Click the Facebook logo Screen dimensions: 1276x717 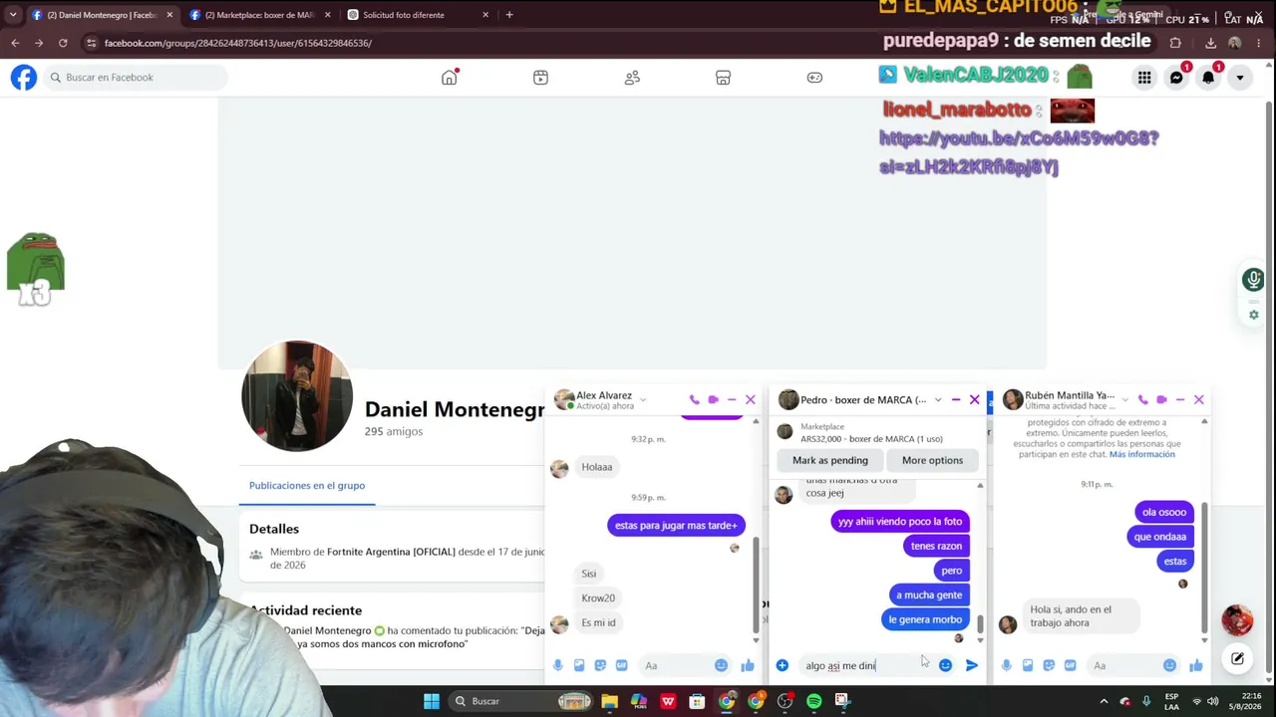click(x=24, y=78)
